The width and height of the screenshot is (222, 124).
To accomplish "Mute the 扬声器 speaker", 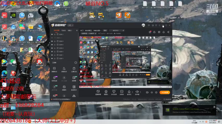I will pyautogui.click(x=137, y=93).
